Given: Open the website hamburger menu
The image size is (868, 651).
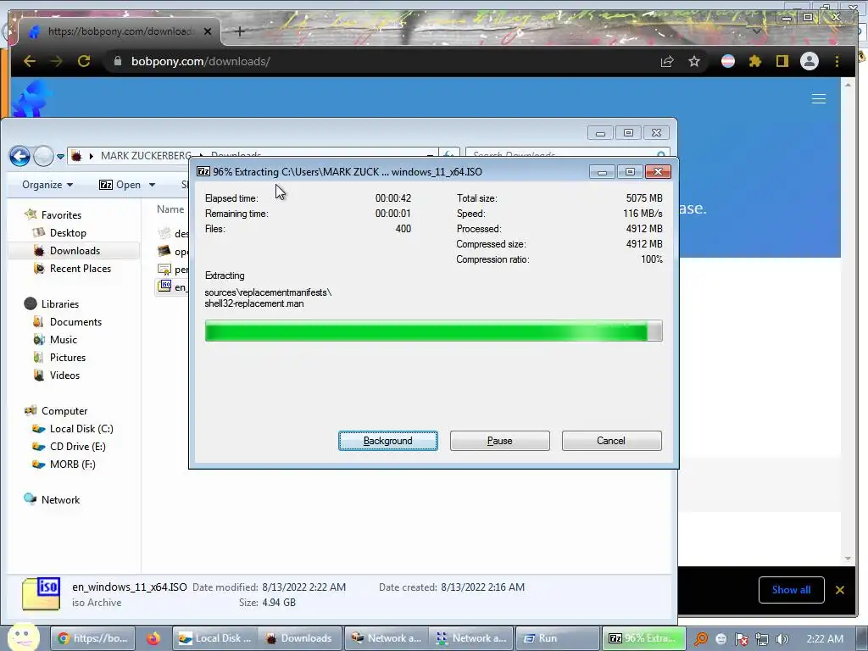Looking at the screenshot, I should pyautogui.click(x=818, y=99).
